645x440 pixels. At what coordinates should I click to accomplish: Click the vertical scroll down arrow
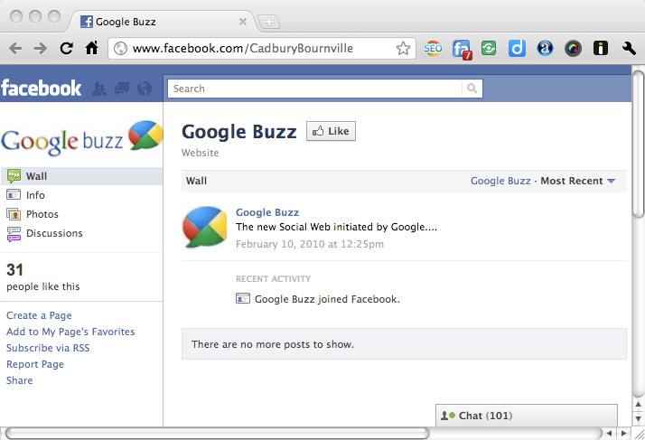[x=638, y=419]
